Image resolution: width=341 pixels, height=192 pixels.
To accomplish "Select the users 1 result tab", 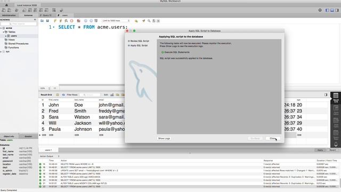I will [48, 150].
